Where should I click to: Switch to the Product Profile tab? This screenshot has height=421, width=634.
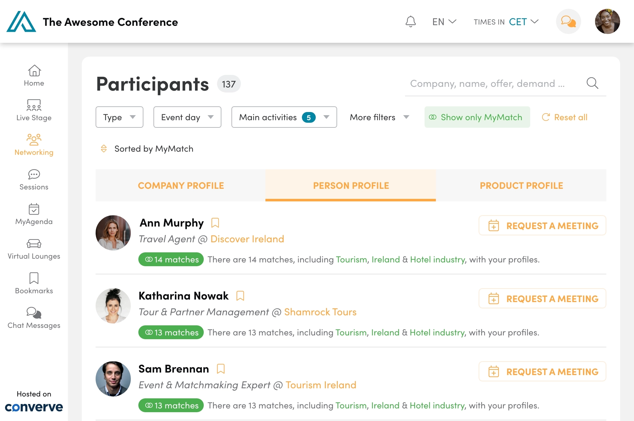pos(521,186)
